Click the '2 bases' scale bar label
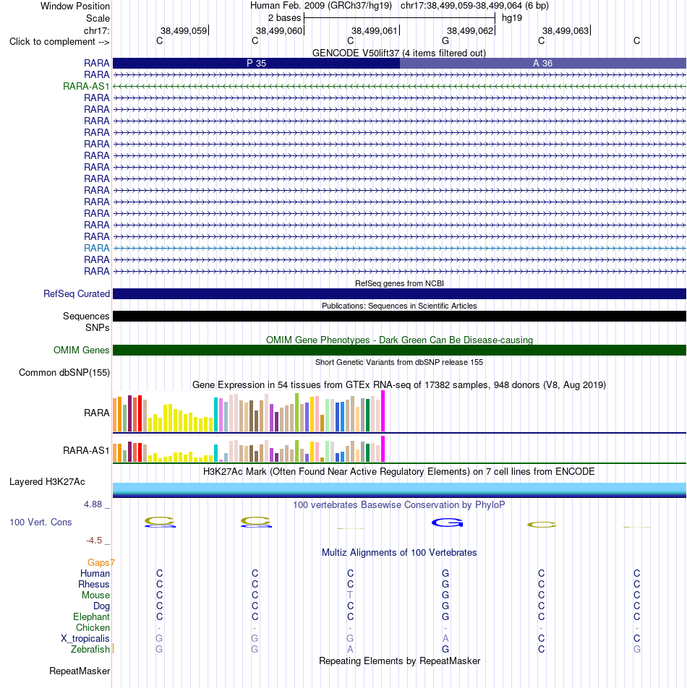This screenshot has width=687, height=688. coord(284,18)
